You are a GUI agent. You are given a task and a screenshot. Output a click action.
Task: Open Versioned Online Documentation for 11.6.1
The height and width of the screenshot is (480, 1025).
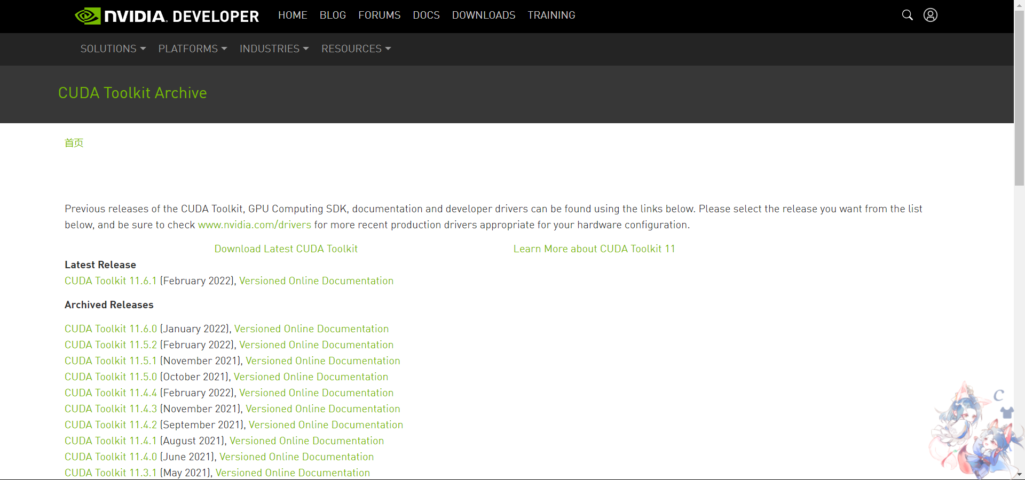[316, 281]
